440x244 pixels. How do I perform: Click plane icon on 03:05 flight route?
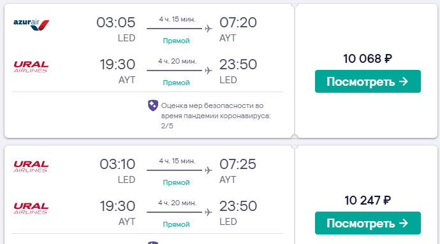pyautogui.click(x=209, y=29)
